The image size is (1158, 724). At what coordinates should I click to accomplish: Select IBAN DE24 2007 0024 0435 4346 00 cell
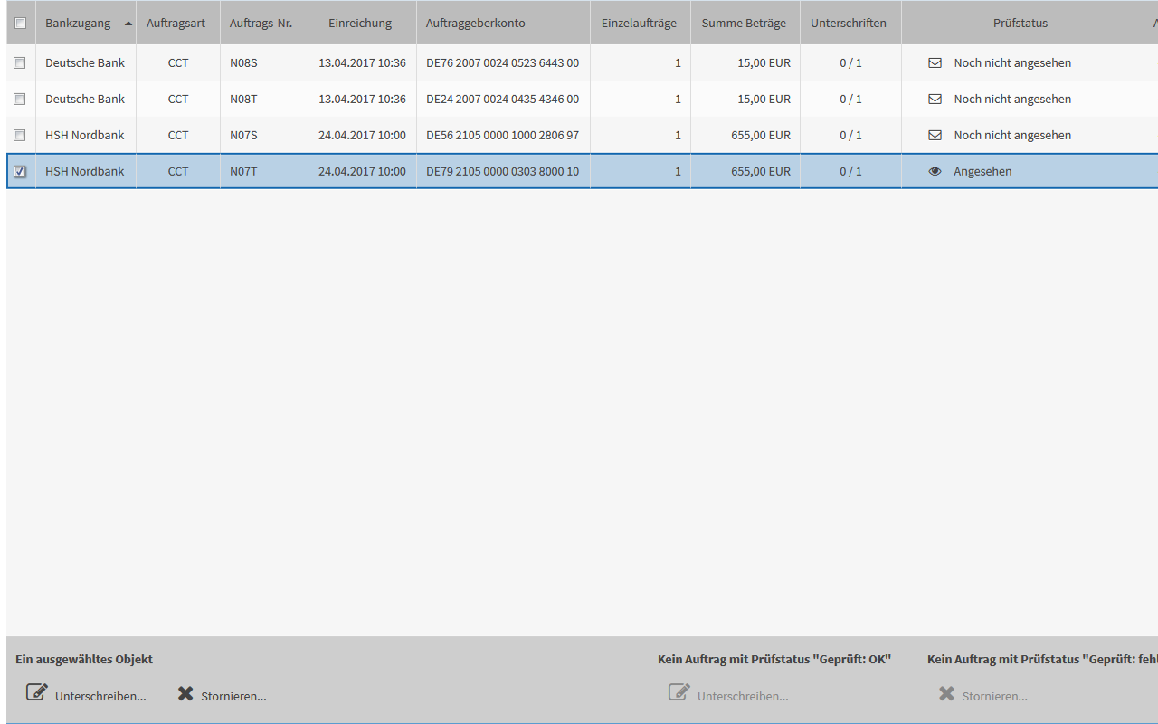(x=502, y=100)
